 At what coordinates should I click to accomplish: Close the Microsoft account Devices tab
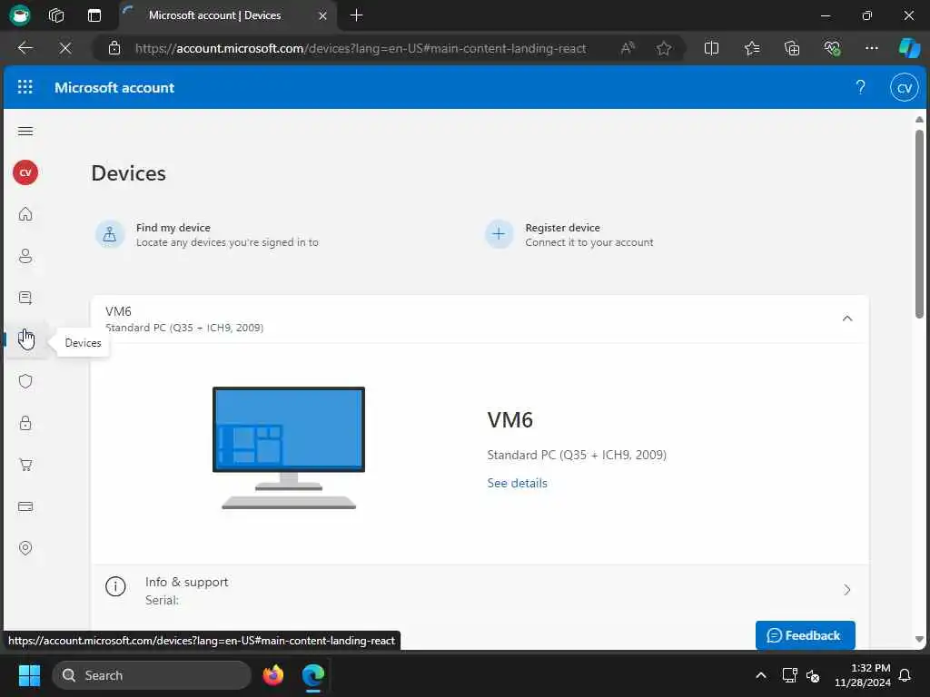coord(322,15)
